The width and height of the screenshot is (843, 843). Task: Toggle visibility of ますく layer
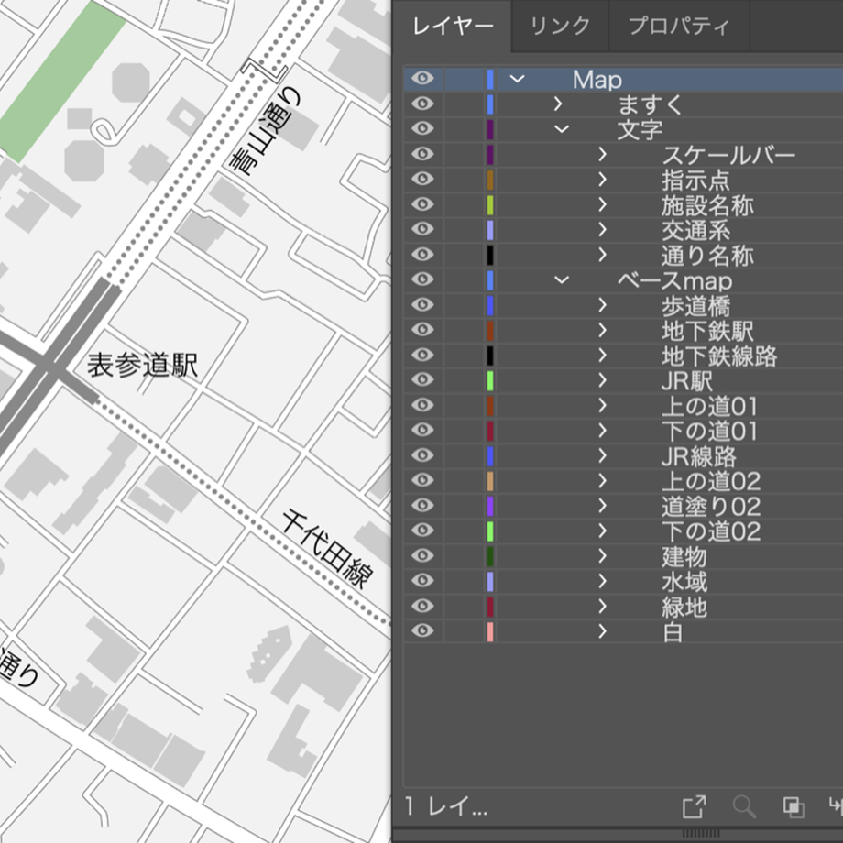(422, 104)
